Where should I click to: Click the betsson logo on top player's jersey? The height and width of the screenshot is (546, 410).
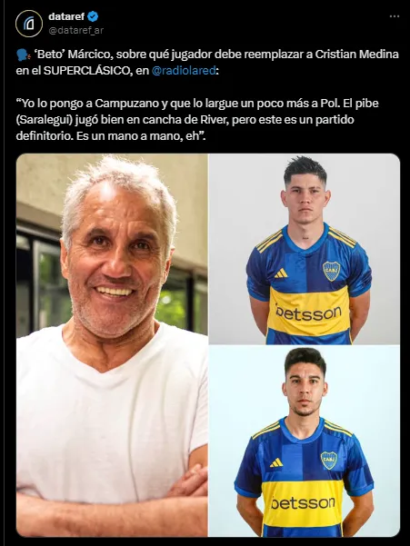pyautogui.click(x=308, y=313)
